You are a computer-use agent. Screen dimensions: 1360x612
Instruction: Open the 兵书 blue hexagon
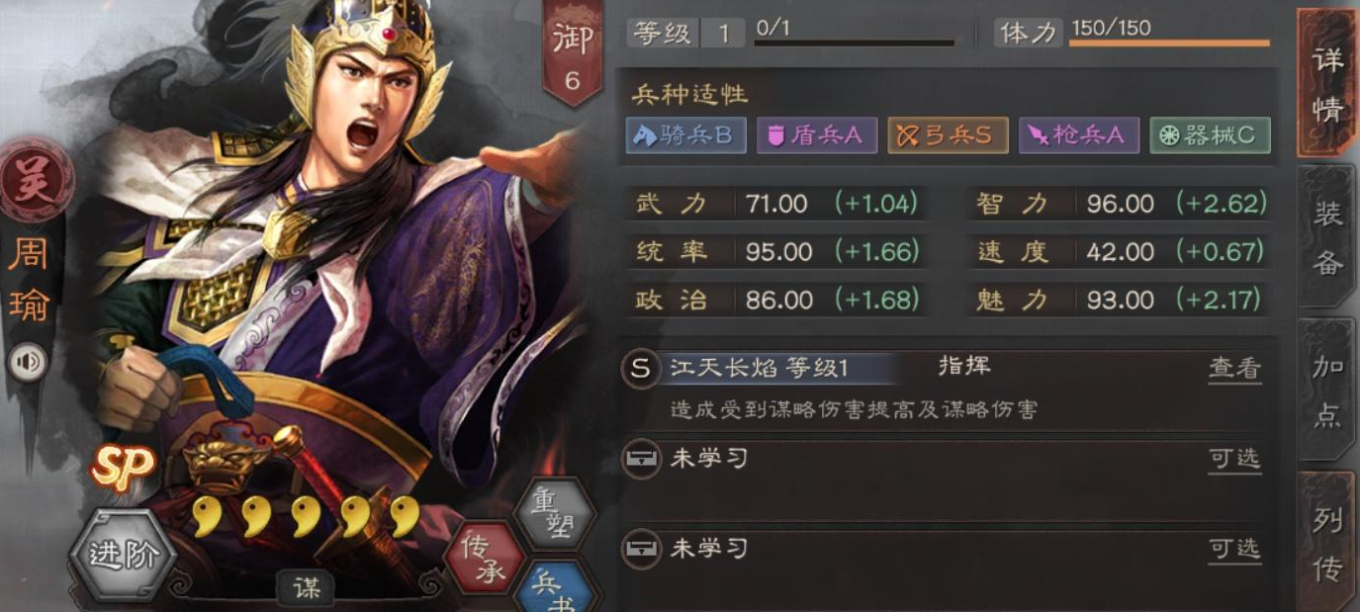point(553,591)
